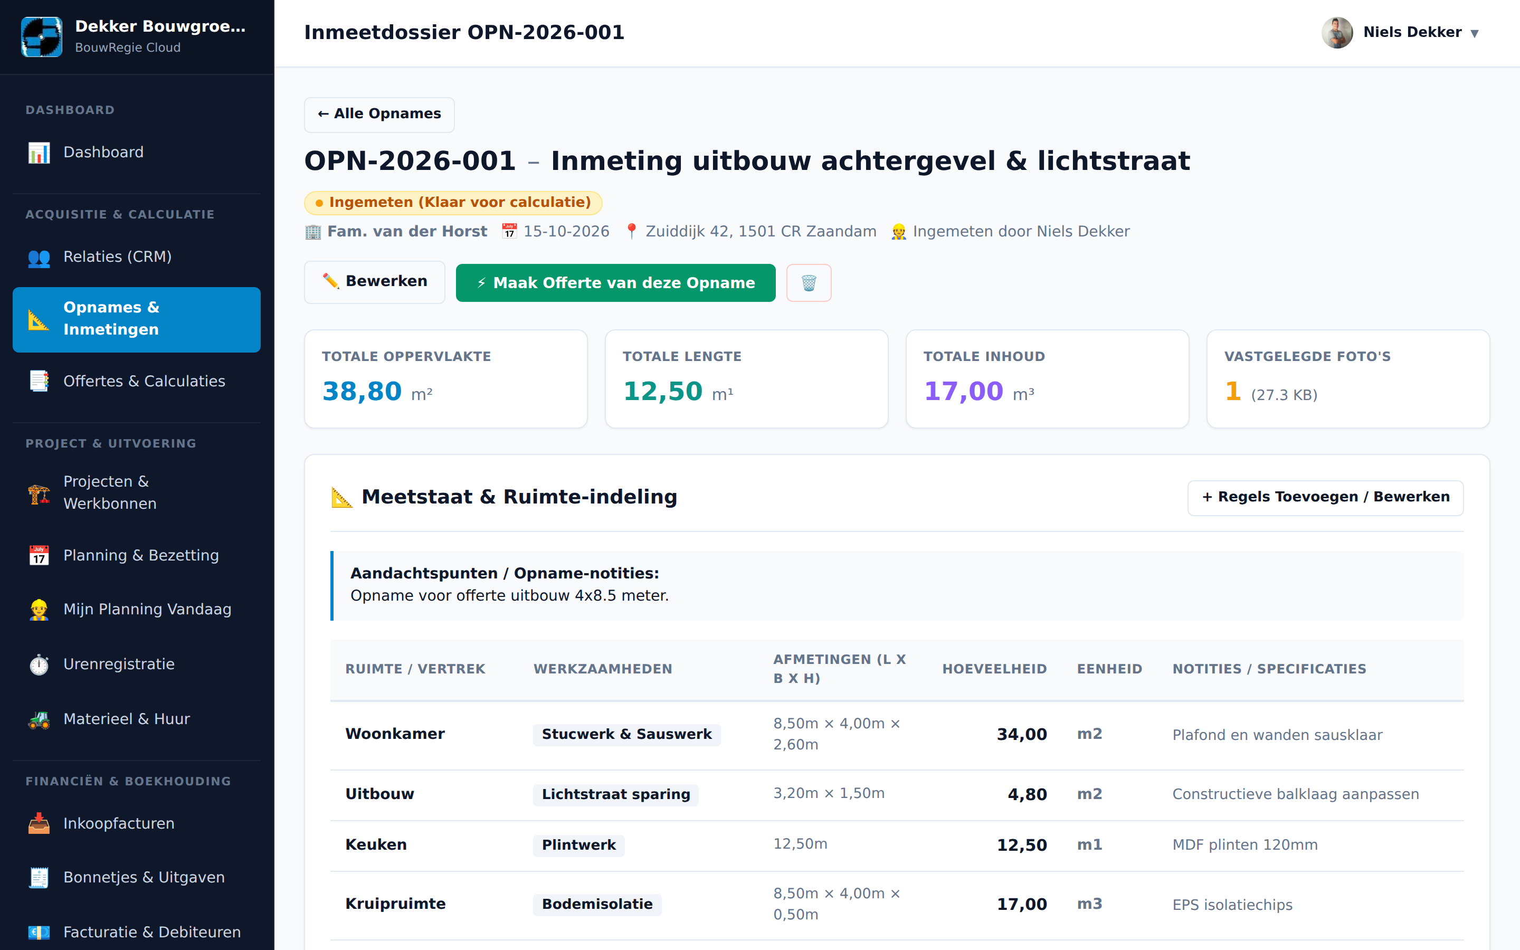Open Projecten & Werkbonnen section
The height and width of the screenshot is (950, 1520).
pyautogui.click(x=136, y=492)
